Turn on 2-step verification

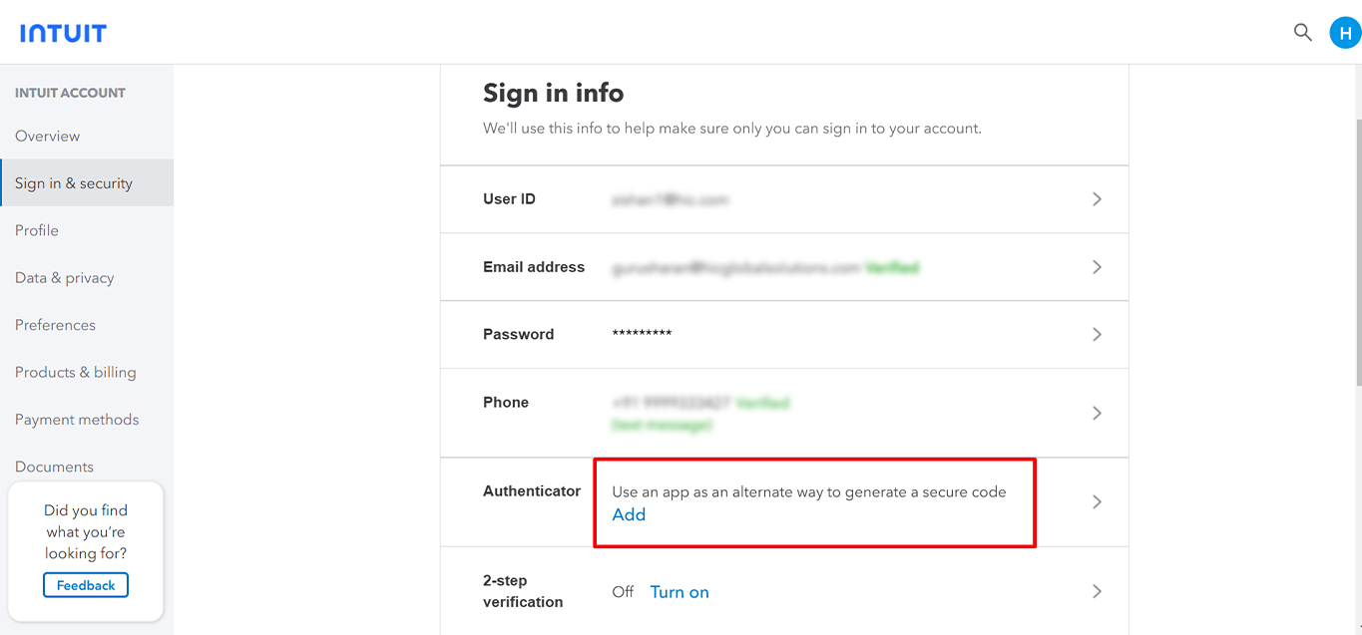680,592
